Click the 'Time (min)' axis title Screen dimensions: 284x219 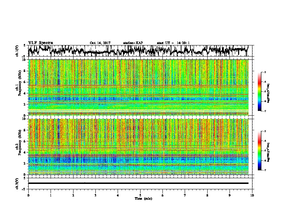[x=143, y=199]
